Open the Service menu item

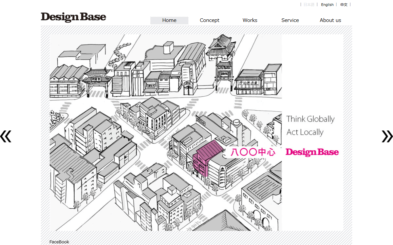click(290, 20)
